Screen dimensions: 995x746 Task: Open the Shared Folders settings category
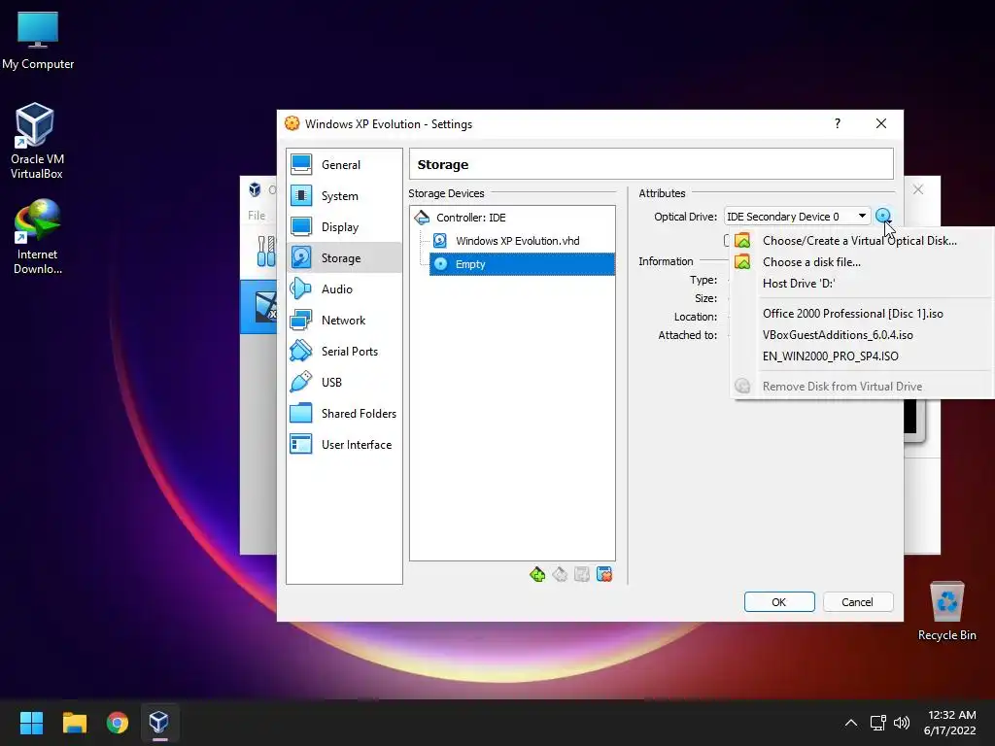pyautogui.click(x=343, y=414)
